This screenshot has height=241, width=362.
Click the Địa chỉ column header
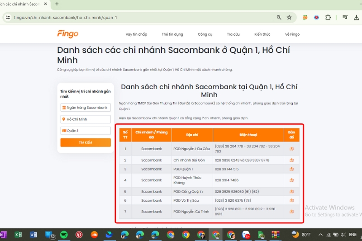coord(192,135)
